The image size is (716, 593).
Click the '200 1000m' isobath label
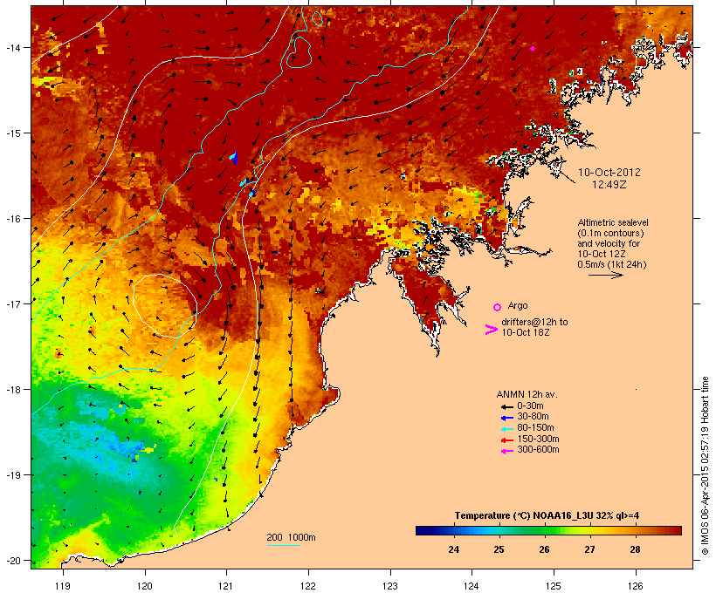pos(291,537)
